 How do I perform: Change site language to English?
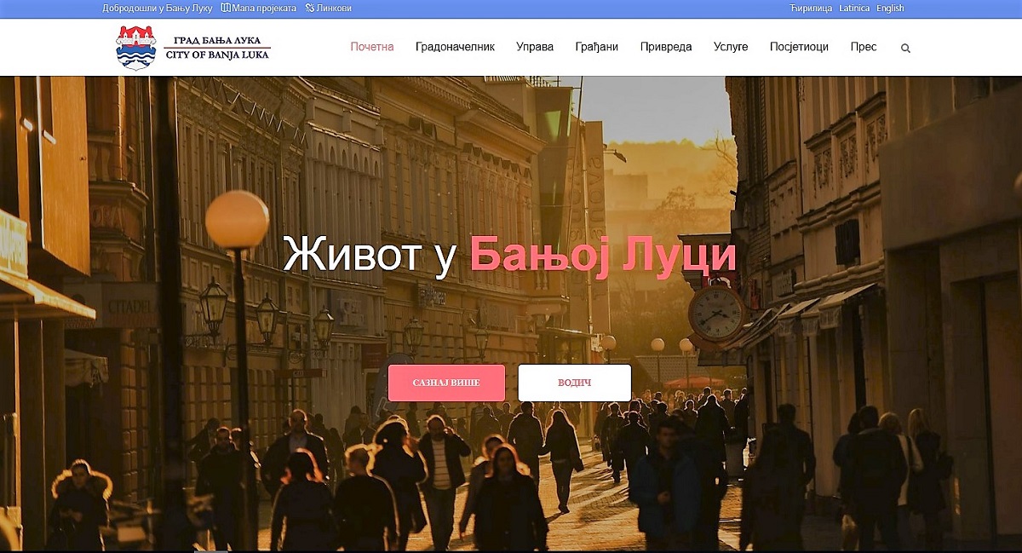tap(890, 8)
